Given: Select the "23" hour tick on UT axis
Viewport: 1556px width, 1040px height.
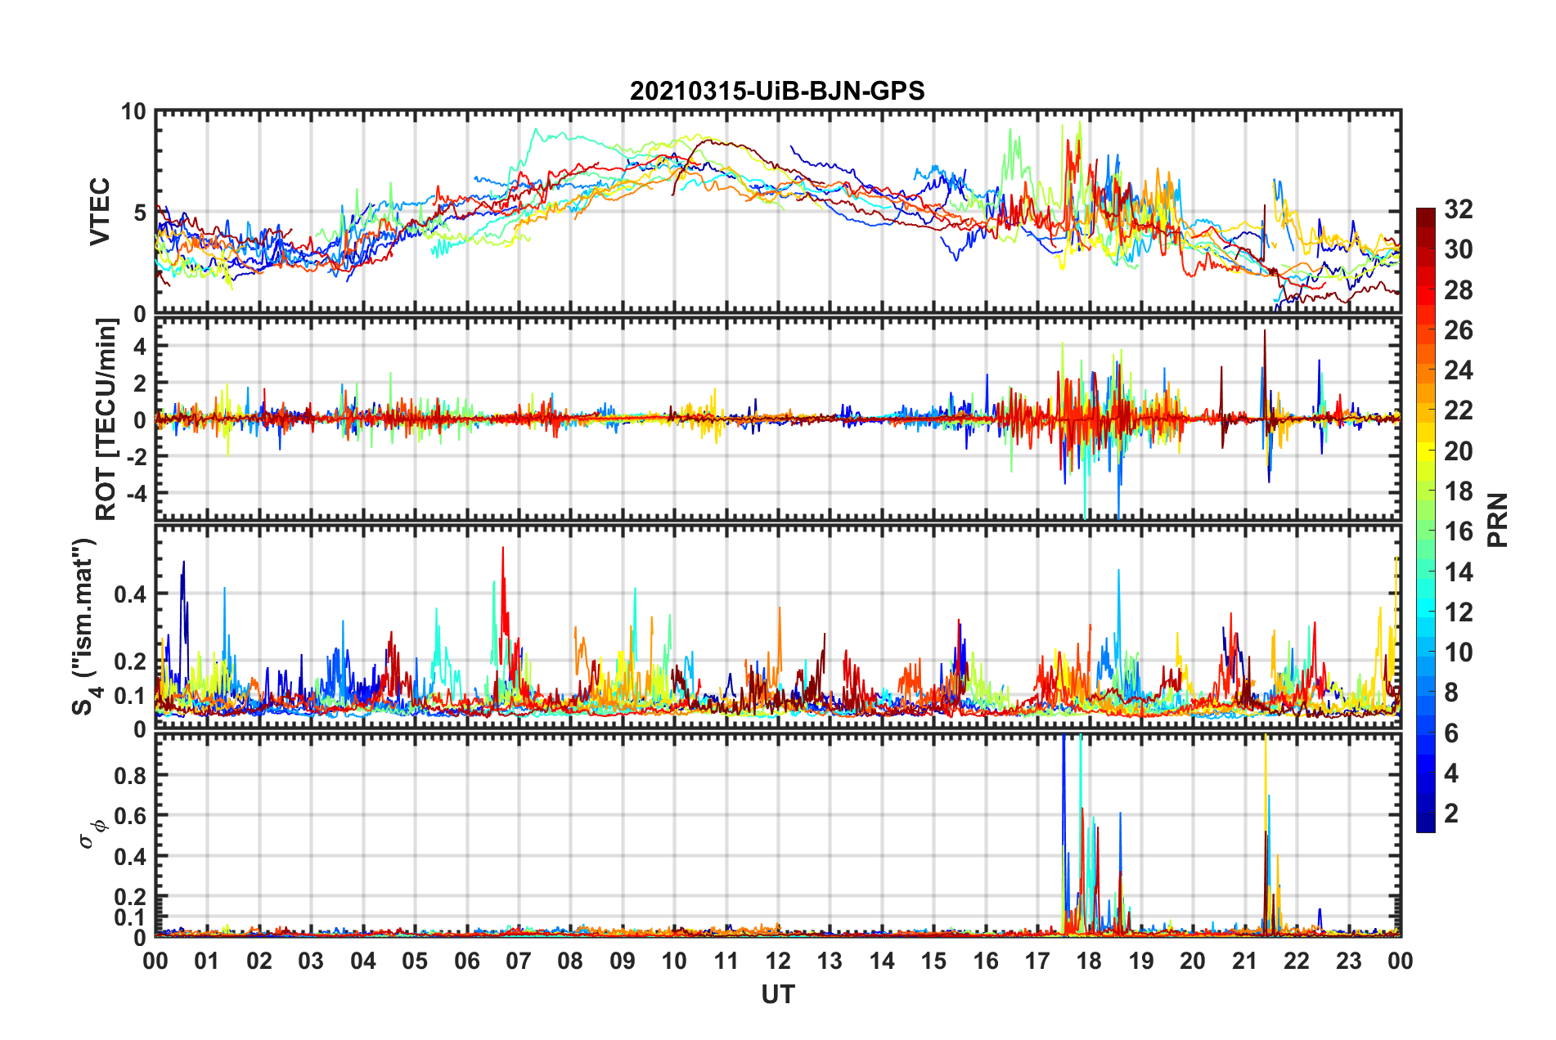Looking at the screenshot, I should (1349, 961).
